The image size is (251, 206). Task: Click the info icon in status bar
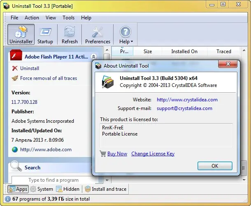[x=8, y=199]
